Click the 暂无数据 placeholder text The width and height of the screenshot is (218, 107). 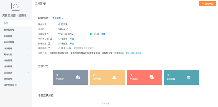pyautogui.click(x=105, y=103)
